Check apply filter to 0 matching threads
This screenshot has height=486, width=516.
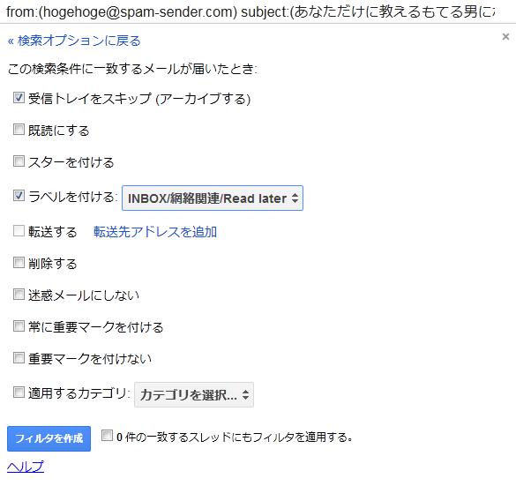(107, 436)
